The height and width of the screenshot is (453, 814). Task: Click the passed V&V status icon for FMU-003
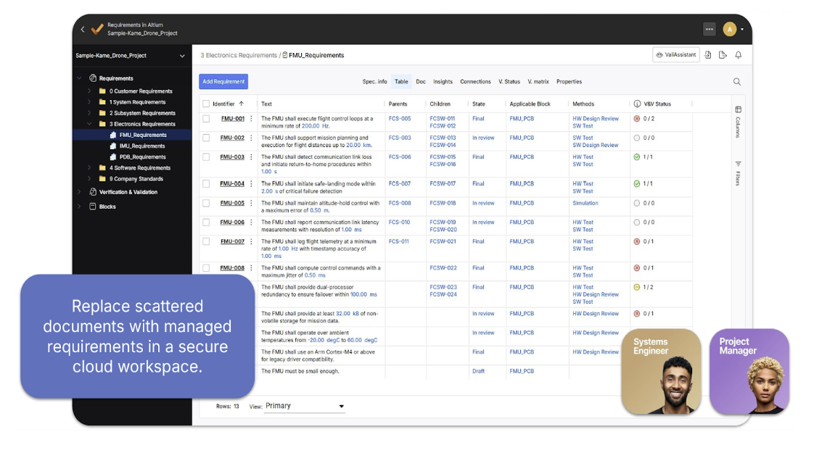click(636, 157)
